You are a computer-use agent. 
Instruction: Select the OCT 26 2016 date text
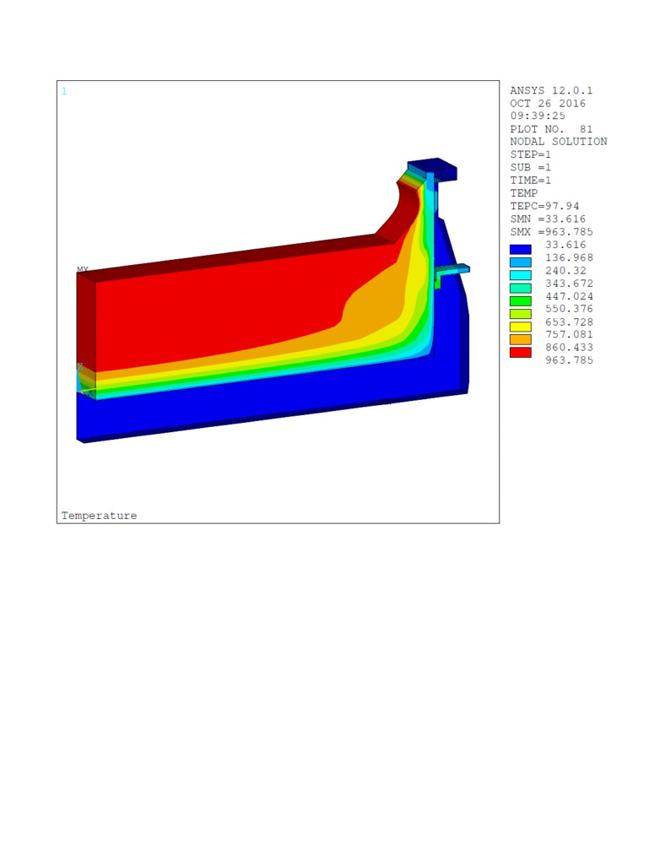click(548, 103)
